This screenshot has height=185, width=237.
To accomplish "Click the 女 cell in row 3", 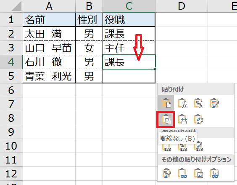I will (x=89, y=48).
